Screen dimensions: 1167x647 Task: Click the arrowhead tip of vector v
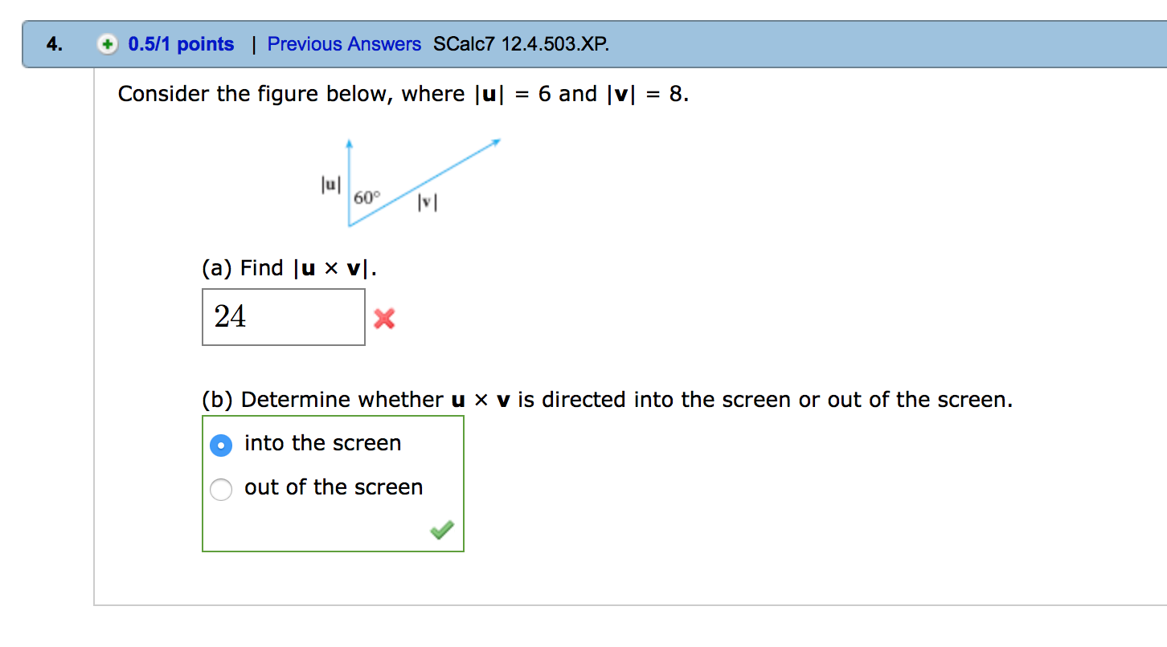(x=497, y=142)
